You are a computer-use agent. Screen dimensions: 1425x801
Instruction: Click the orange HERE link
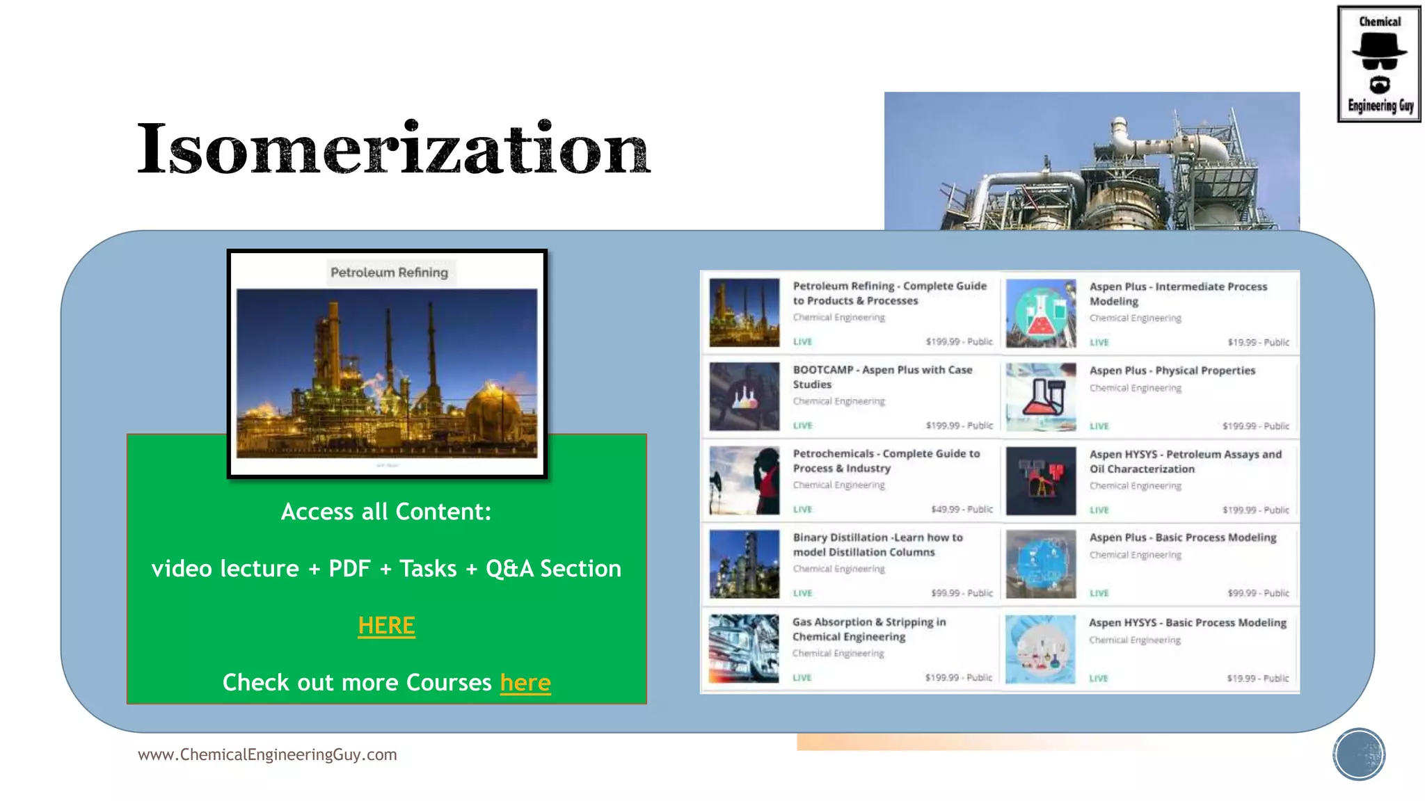click(x=386, y=625)
